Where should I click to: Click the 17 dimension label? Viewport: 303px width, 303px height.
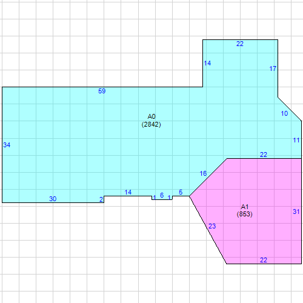tap(273, 68)
